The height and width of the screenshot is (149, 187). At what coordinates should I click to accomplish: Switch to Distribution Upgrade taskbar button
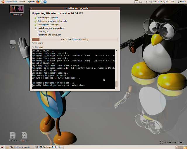20,147
